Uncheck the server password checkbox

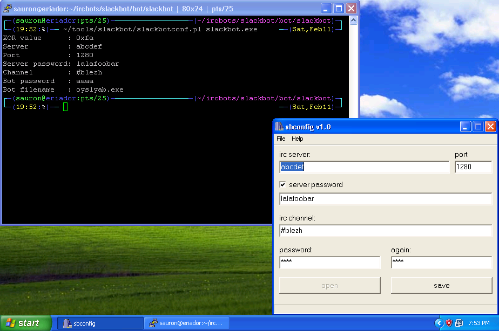[282, 184]
